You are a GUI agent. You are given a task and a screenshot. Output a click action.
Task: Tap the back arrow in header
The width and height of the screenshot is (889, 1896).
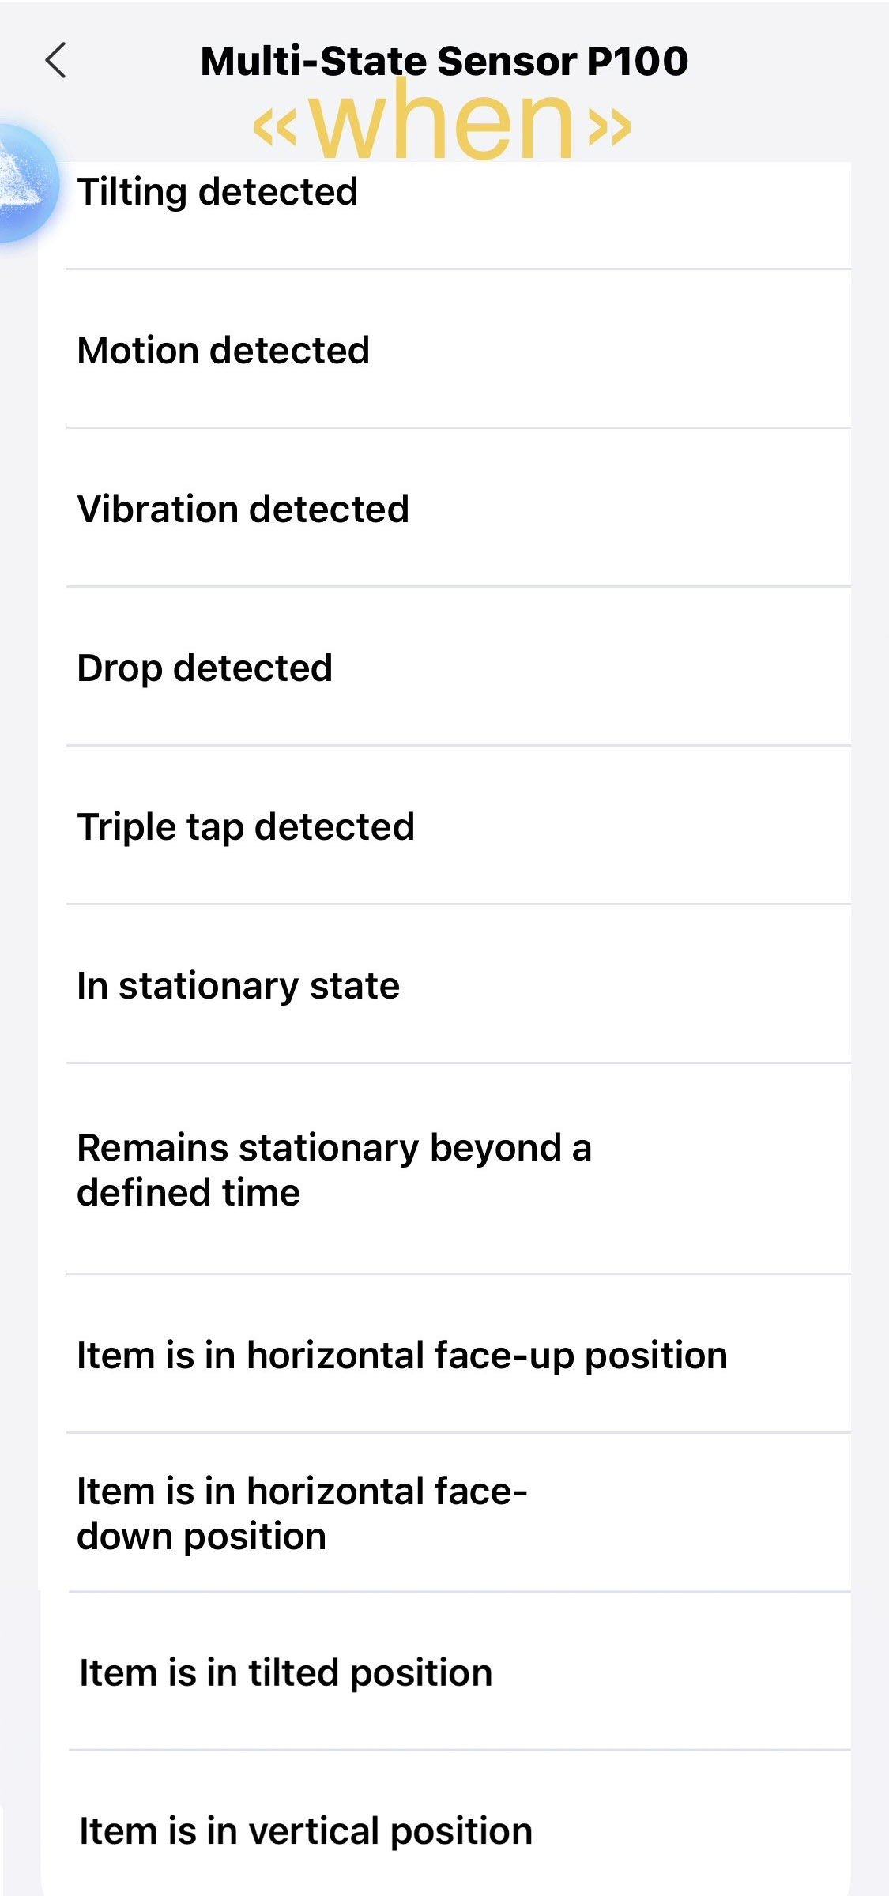click(56, 61)
